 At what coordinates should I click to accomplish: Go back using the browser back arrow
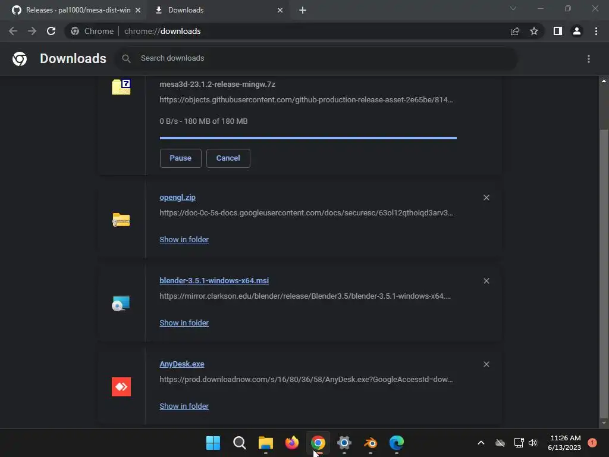13,31
